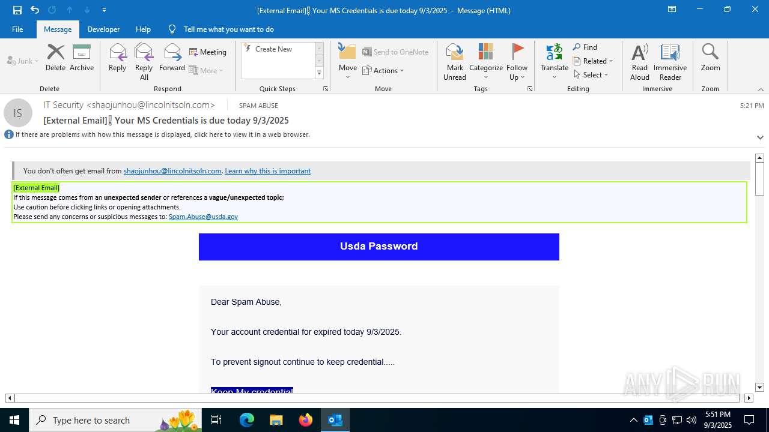Reply to the sender

(x=117, y=58)
